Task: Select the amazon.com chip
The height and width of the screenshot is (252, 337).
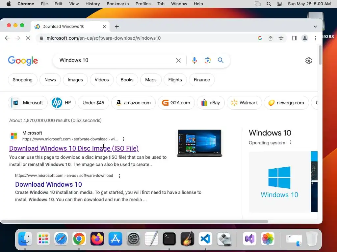Action: (133, 103)
